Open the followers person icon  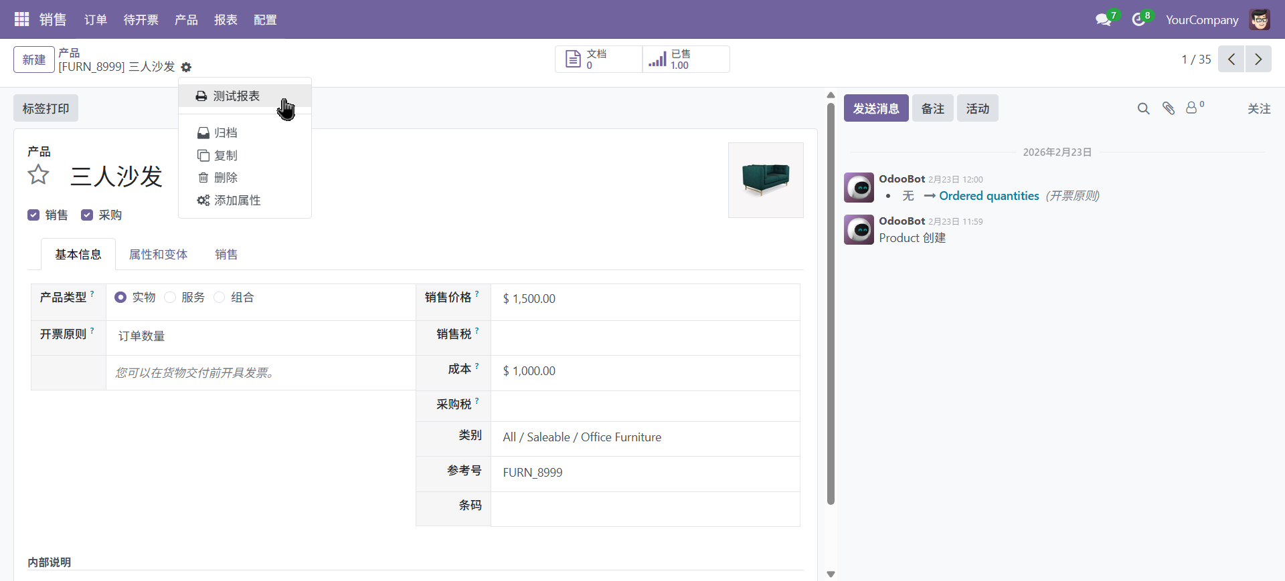1192,108
